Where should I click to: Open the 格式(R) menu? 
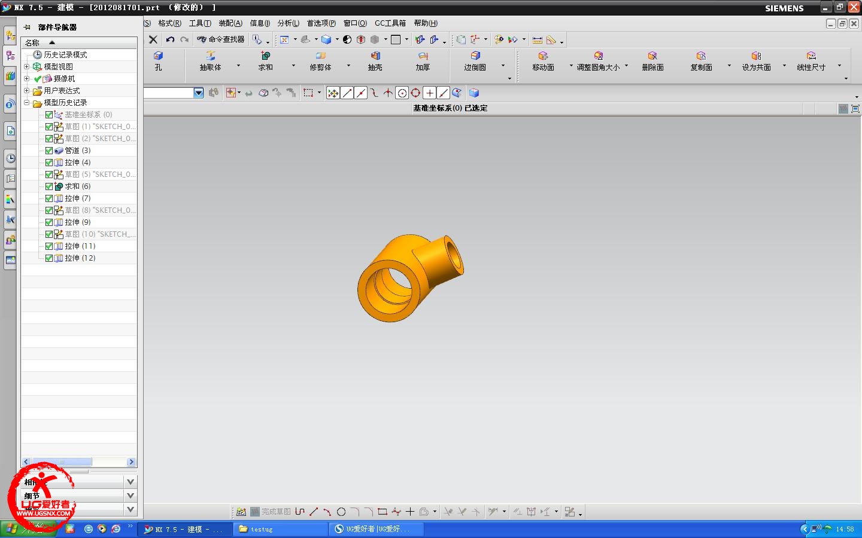coord(169,23)
